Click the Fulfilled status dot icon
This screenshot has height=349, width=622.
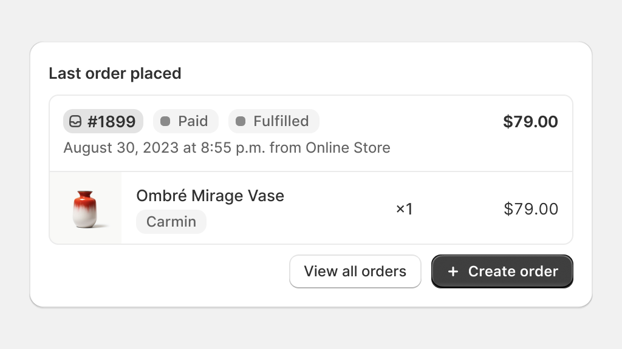(x=241, y=121)
